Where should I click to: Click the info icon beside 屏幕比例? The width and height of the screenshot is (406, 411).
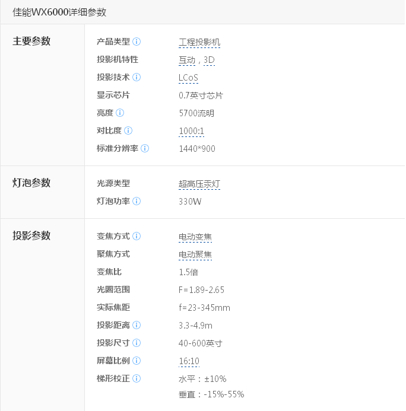tap(137, 361)
